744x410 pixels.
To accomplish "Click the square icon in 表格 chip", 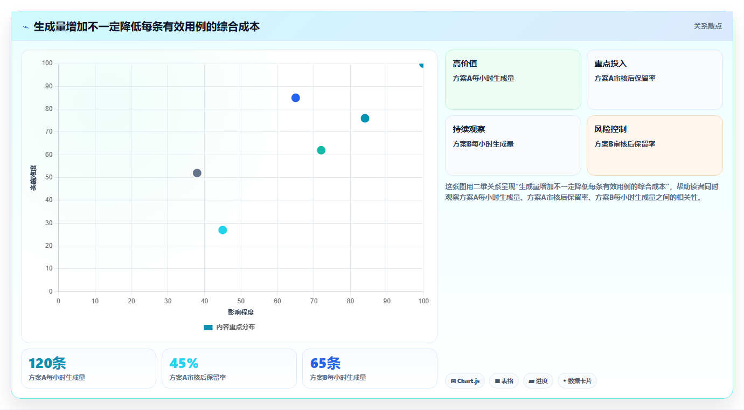I will pos(497,381).
